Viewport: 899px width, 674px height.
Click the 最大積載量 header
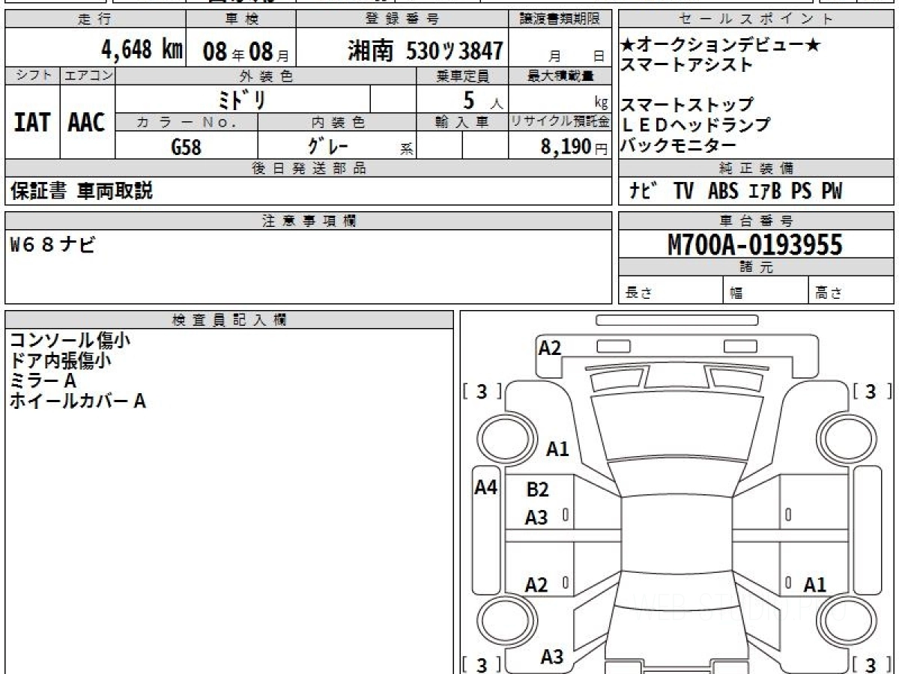tap(560, 76)
